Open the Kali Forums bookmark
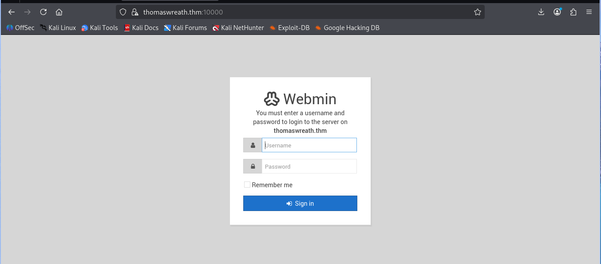 click(185, 28)
